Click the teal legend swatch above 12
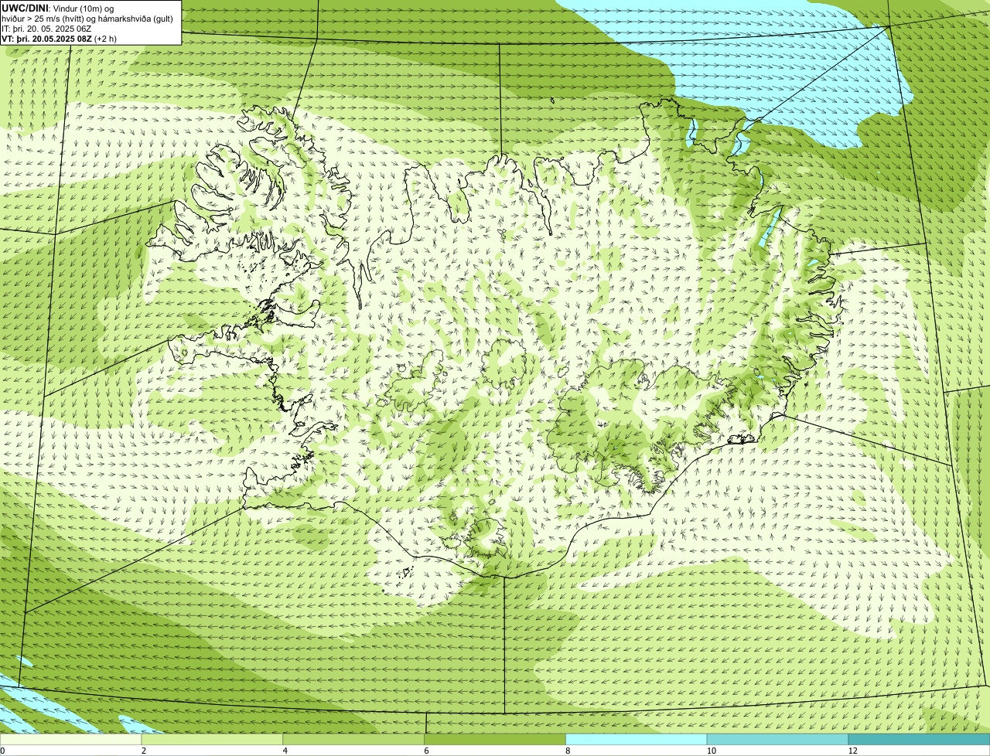Screen dimensions: 990x756 919,739
